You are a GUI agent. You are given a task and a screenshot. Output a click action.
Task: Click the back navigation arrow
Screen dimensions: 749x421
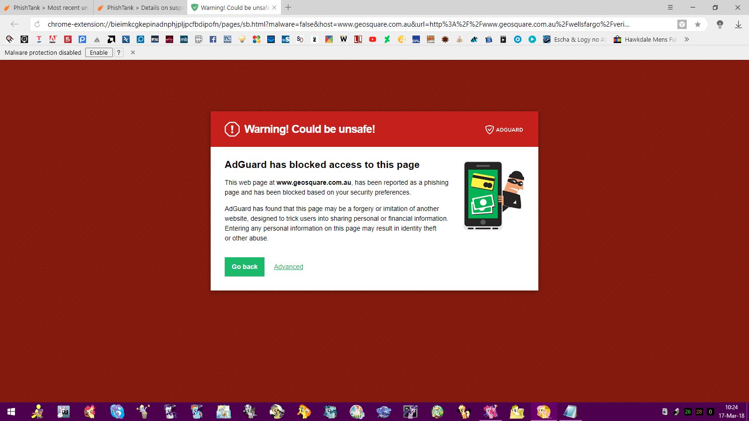[x=15, y=24]
